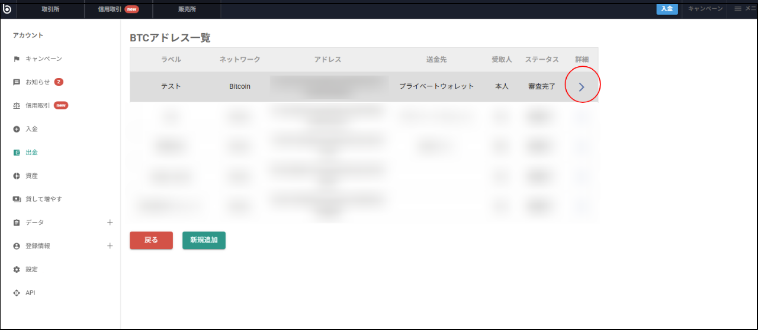Viewport: 758px width, 330px height.
Task: Click the ステータス column header
Action: tap(542, 60)
